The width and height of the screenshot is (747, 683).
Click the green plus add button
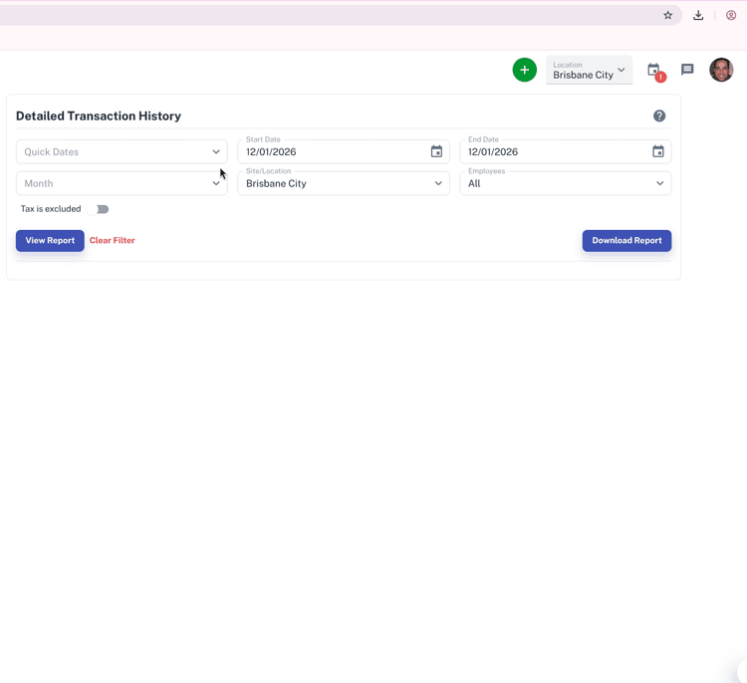coord(524,70)
